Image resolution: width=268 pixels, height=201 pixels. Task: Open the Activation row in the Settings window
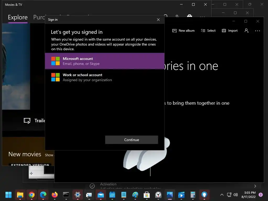point(174,186)
